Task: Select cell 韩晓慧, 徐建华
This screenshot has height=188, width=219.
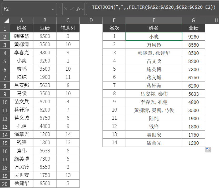Action: pos(154,53)
